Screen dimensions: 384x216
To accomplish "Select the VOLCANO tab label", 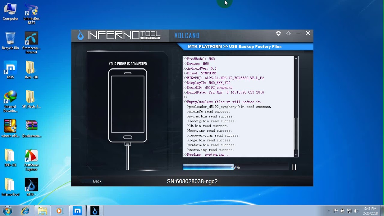I will pyautogui.click(x=187, y=36).
